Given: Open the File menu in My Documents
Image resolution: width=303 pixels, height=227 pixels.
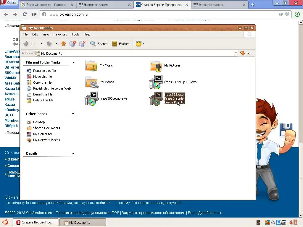Looking at the screenshot, I should (25, 34).
